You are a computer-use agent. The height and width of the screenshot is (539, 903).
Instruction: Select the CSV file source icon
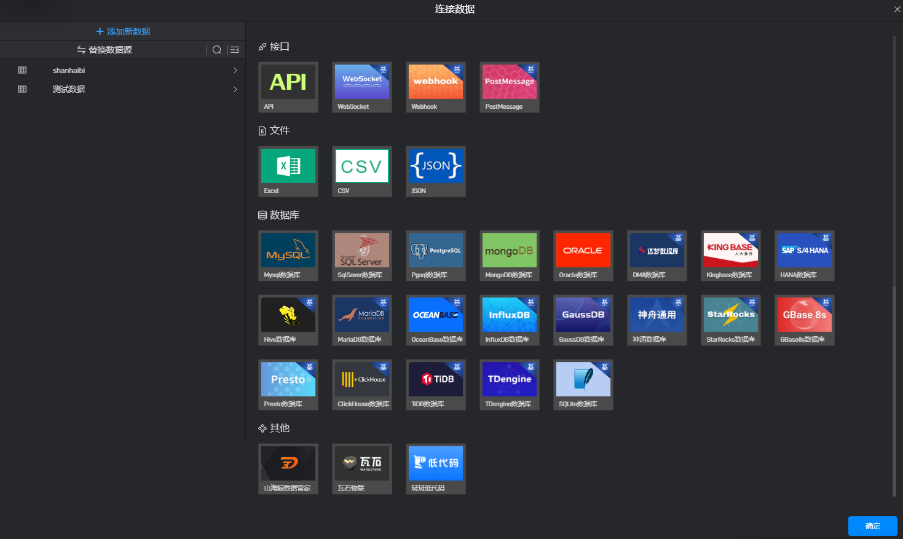(x=361, y=171)
